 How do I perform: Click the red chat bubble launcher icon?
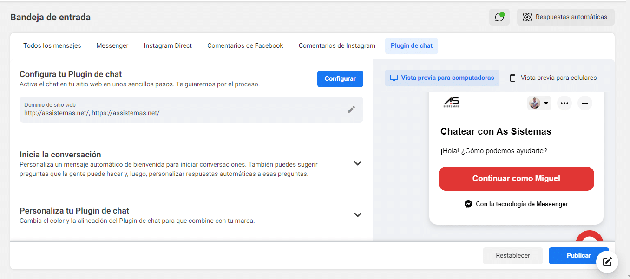(590, 237)
